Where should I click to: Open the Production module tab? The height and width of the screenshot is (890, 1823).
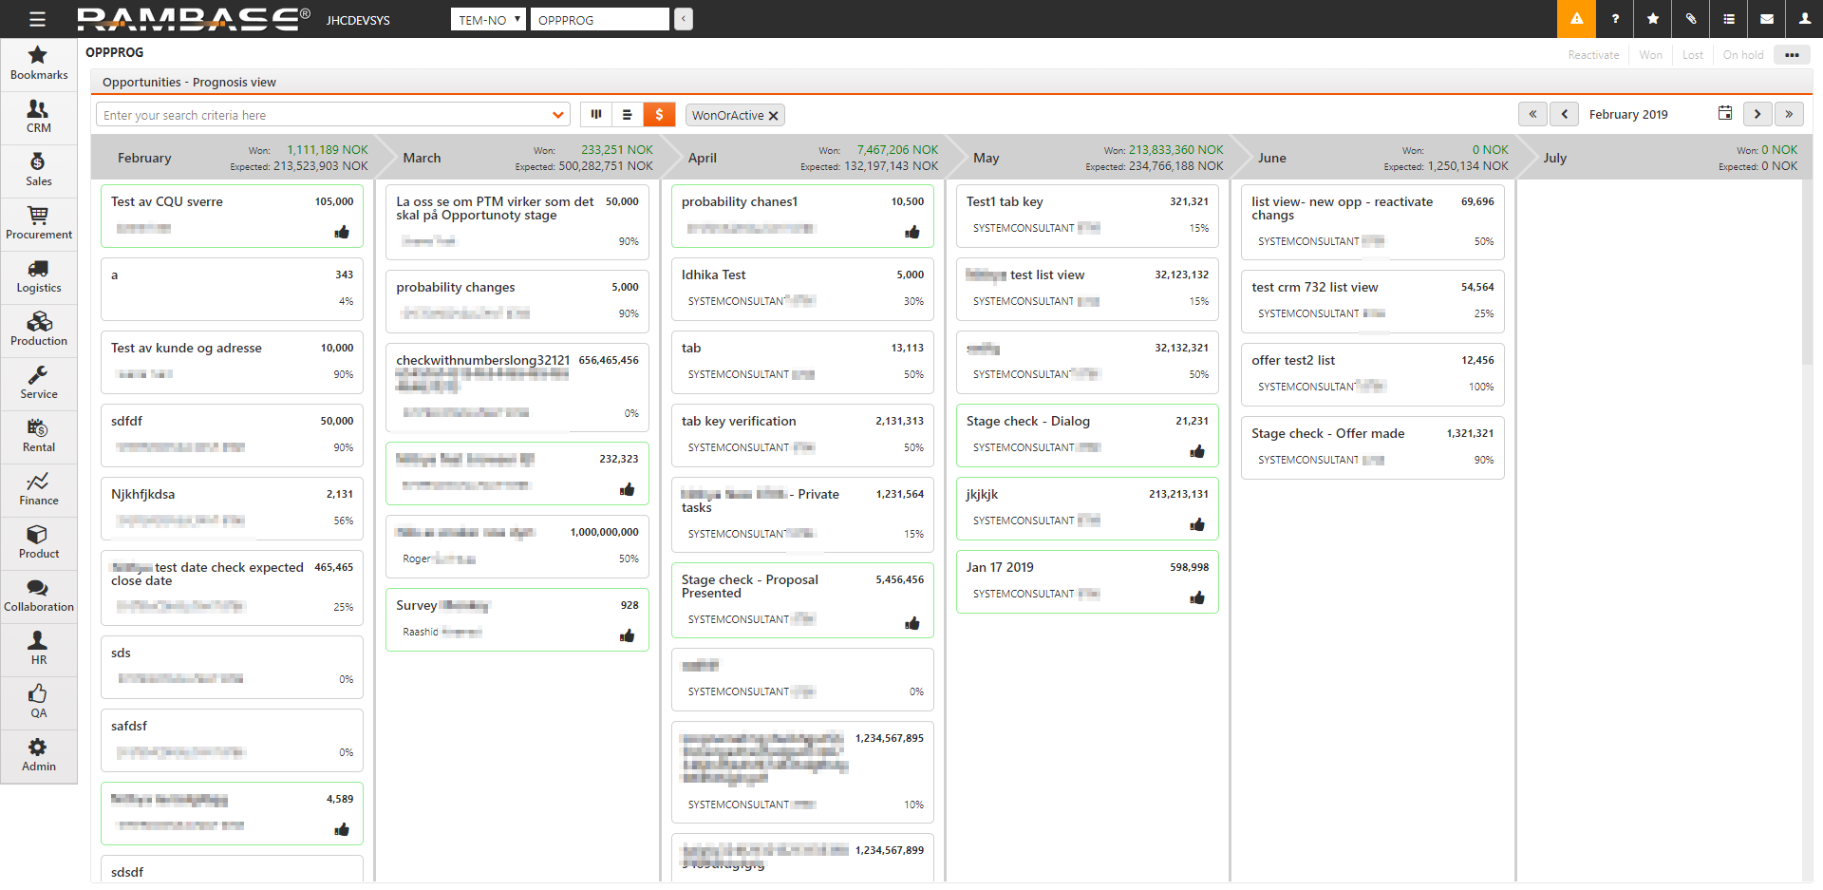tap(38, 330)
